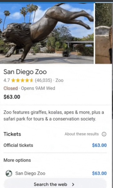Click the five-star rating icons
113x188 pixels.
22,81
